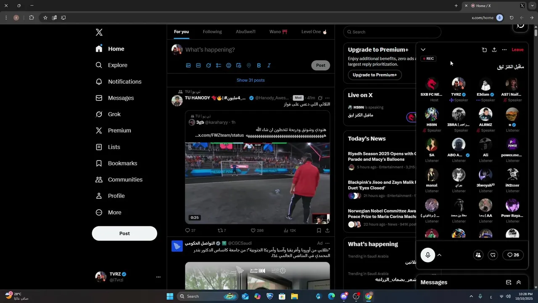Toggle the microphone in the Space

point(428,255)
